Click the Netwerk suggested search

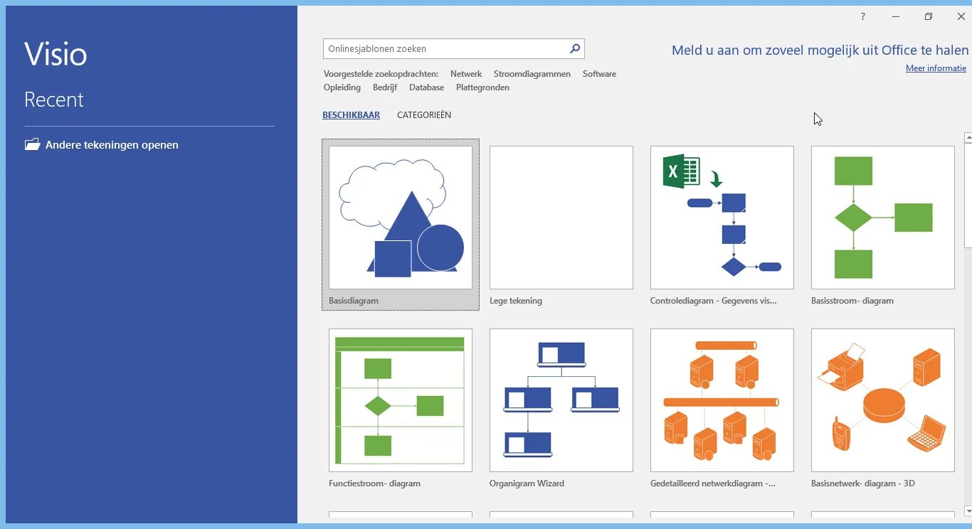click(466, 74)
